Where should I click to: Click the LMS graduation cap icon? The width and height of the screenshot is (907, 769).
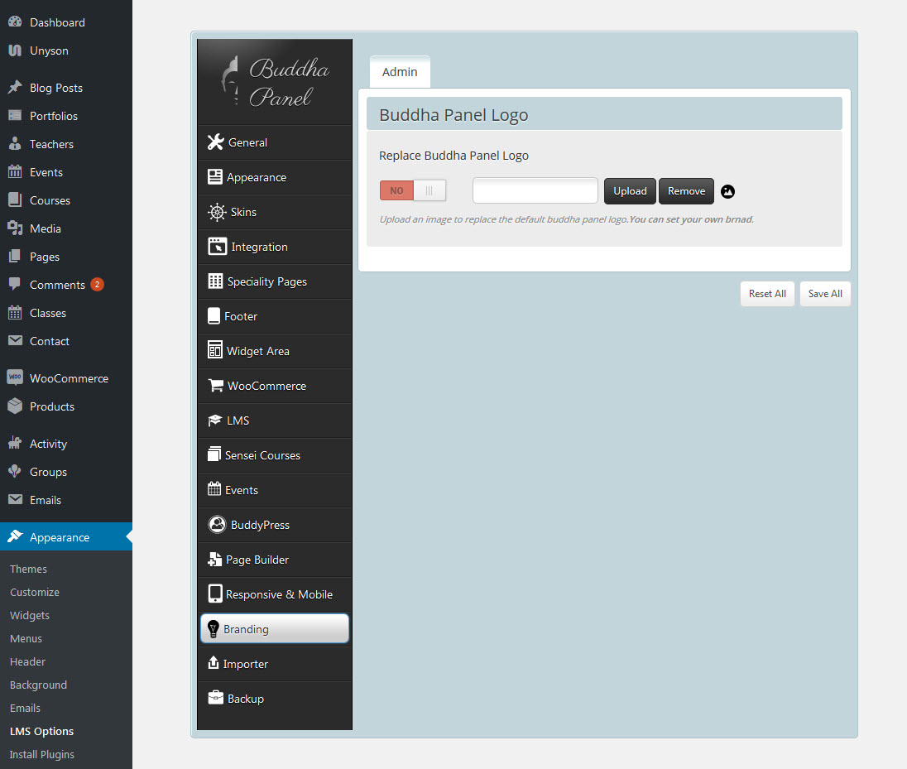click(x=214, y=421)
